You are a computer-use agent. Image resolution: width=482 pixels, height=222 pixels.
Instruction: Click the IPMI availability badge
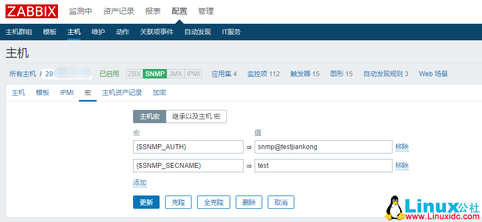click(193, 73)
